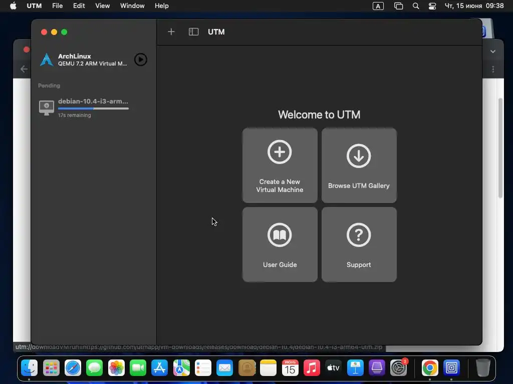The image size is (513, 384).
Task: Click the keyboard input source indicator
Action: click(378, 6)
